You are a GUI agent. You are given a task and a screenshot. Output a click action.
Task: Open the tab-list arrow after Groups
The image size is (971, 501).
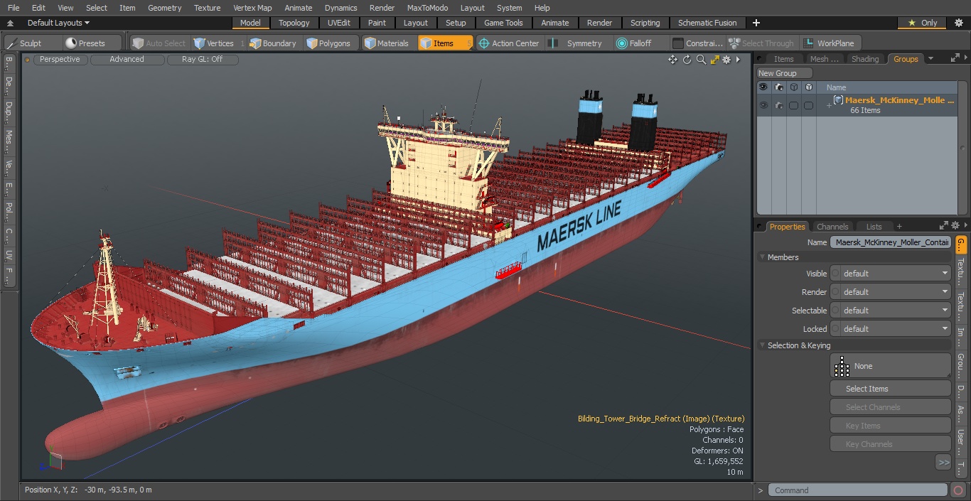pyautogui.click(x=931, y=59)
